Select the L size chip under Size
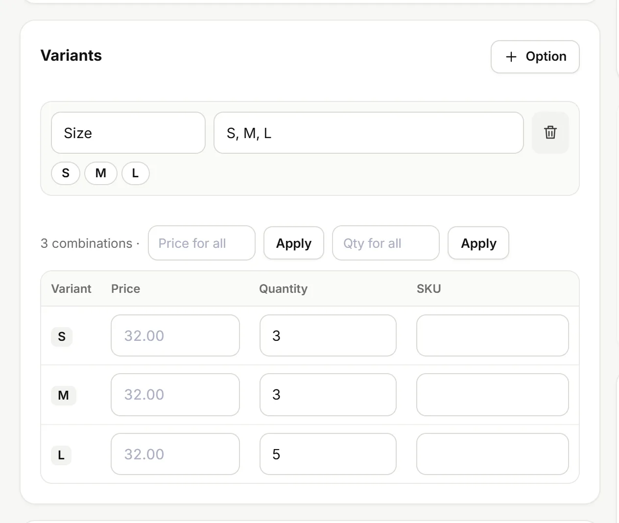 (x=136, y=173)
